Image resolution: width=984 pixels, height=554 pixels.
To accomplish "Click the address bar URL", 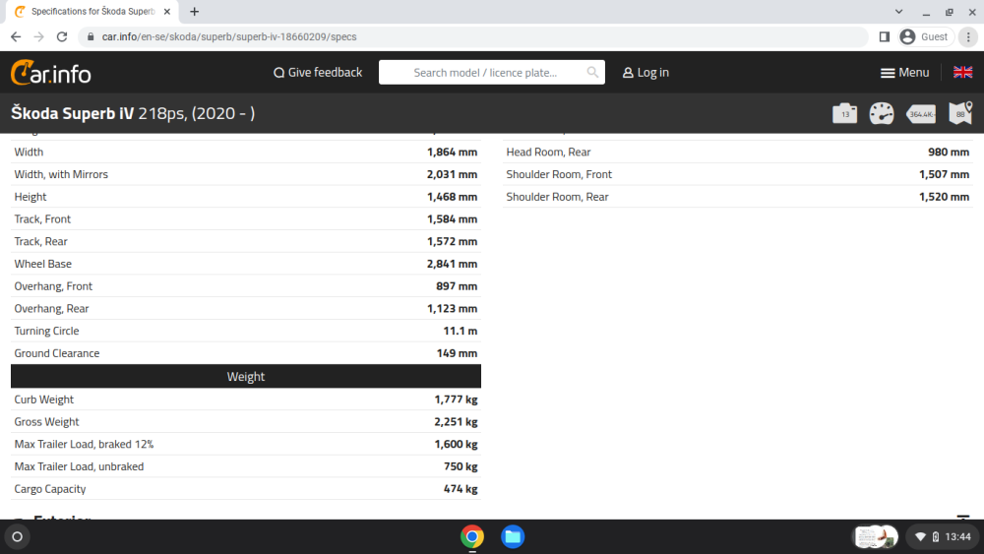I will 229,37.
